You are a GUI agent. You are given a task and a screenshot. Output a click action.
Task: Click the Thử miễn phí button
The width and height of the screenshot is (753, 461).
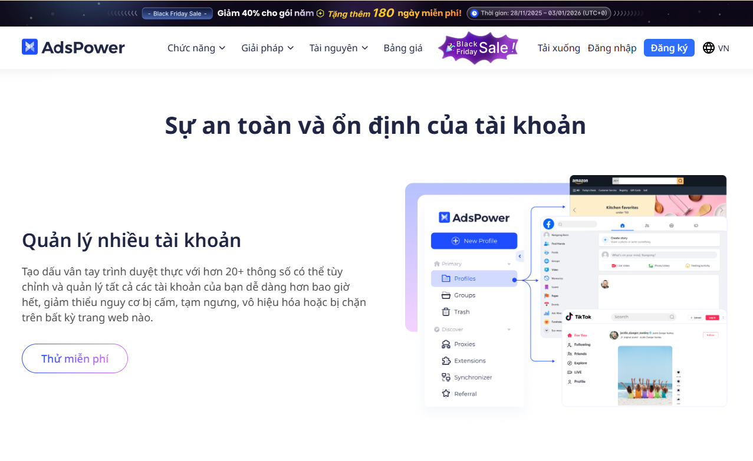[x=75, y=358]
